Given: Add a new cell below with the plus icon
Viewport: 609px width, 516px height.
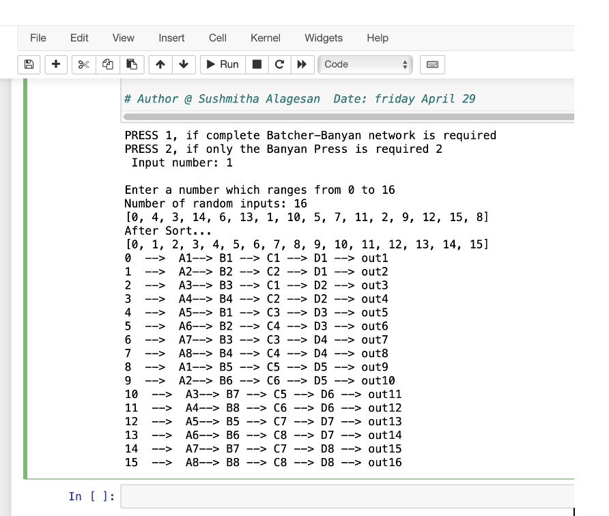Looking at the screenshot, I should click(x=55, y=64).
